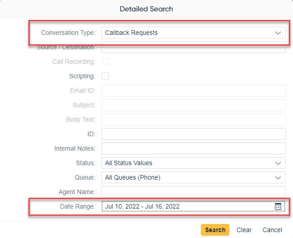Click the Agent Name label
The height and width of the screenshot is (238, 293).
point(77,192)
